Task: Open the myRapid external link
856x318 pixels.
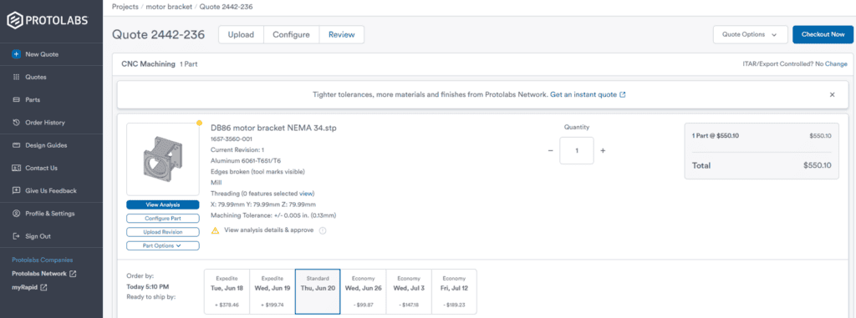Action: click(29, 287)
